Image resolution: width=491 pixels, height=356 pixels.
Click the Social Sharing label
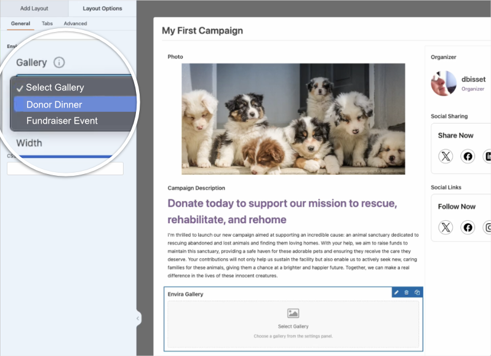coord(449,116)
